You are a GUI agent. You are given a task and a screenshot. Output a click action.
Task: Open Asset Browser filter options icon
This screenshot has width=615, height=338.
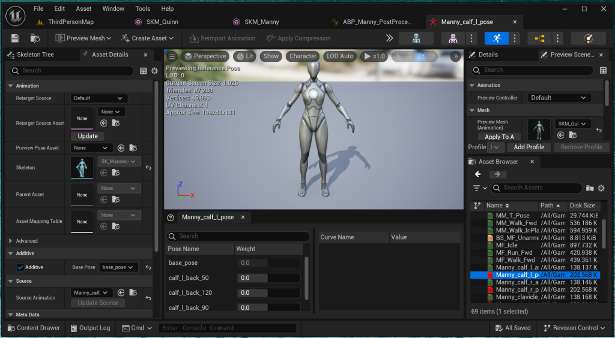tap(480, 188)
